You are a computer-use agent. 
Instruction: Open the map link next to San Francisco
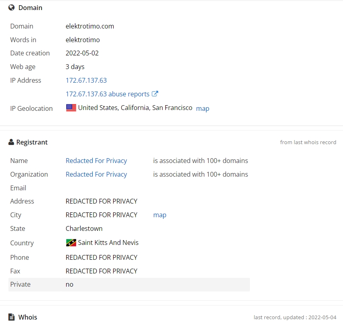[203, 108]
